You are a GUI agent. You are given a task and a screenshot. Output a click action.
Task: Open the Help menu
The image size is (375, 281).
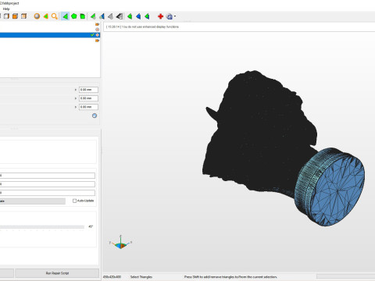(6, 9)
